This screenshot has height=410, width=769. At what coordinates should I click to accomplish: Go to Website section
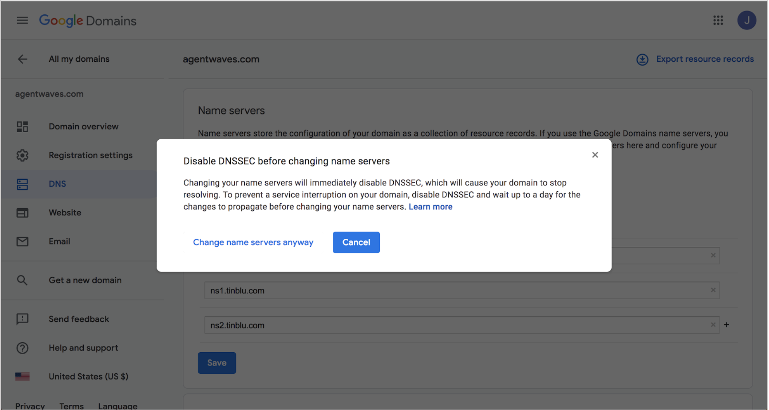tap(65, 213)
